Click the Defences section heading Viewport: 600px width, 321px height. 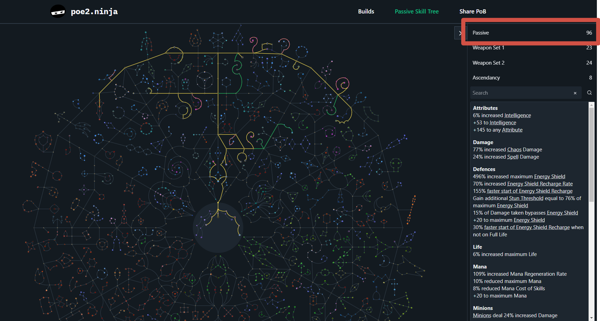point(484,169)
